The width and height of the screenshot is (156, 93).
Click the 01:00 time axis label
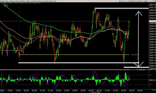pos(107,90)
